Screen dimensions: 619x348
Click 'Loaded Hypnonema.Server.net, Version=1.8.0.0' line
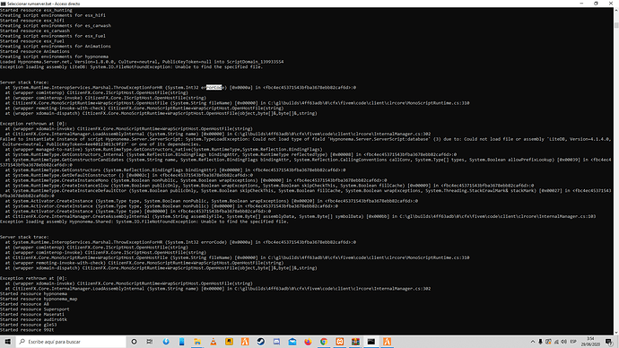pyautogui.click(x=142, y=62)
